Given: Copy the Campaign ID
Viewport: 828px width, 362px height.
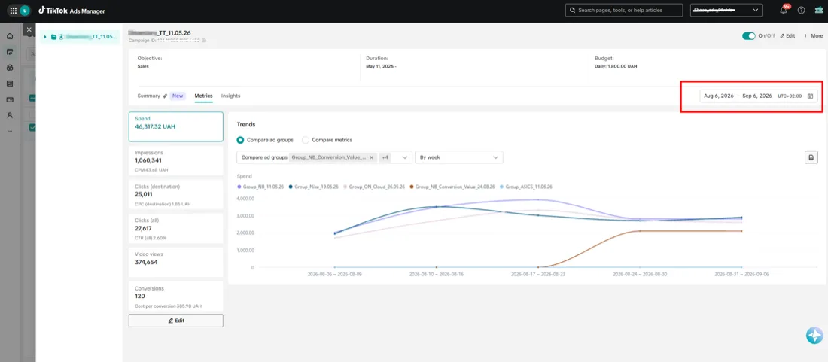Looking at the screenshot, I should coord(204,40).
